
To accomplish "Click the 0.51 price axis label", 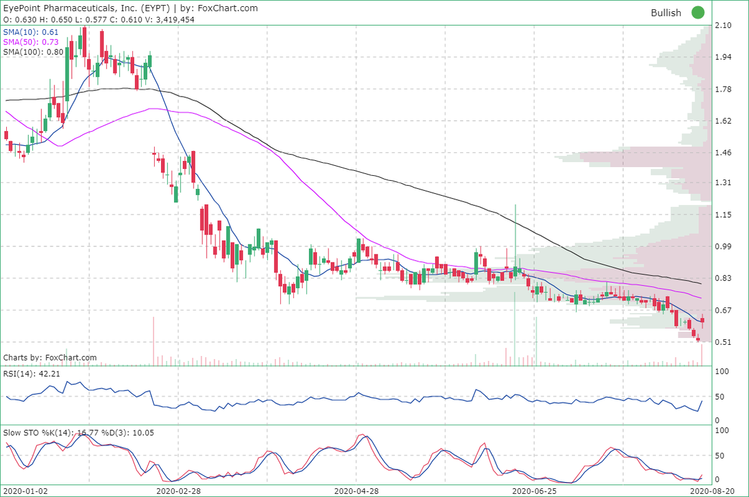I will tap(724, 342).
